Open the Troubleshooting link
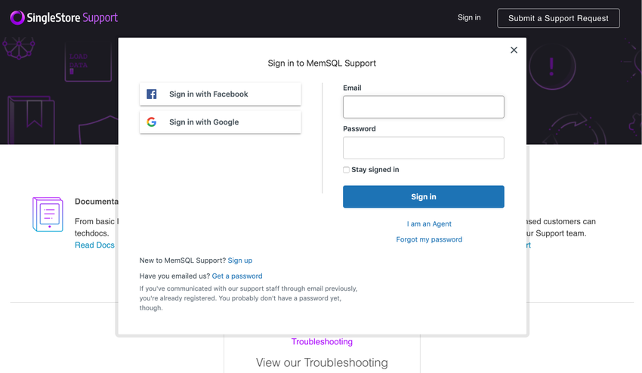Screen dimensions: 642x373 [322, 342]
